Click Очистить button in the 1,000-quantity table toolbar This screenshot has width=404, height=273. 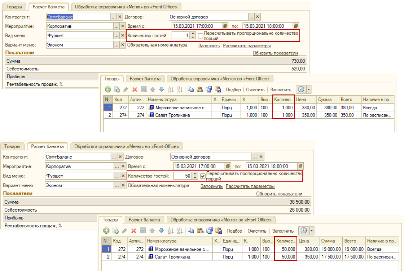coord(255,90)
